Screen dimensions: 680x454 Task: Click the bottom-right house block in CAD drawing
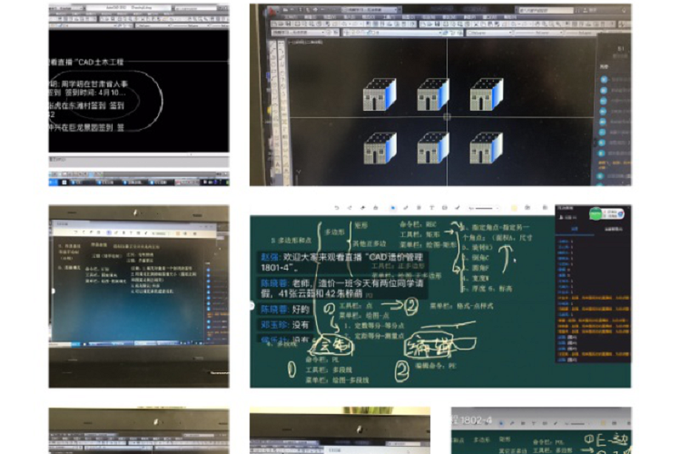tap(485, 148)
